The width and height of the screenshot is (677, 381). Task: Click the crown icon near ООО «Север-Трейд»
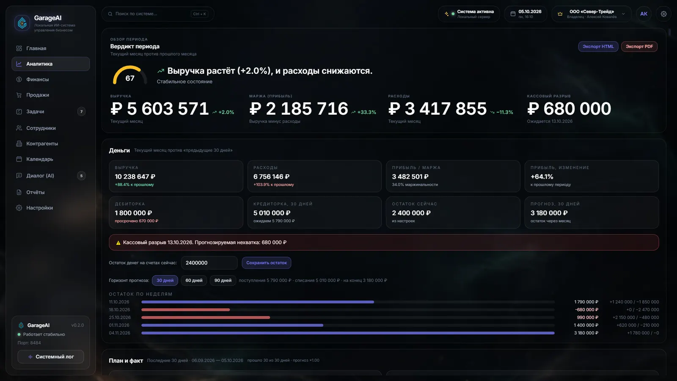click(x=560, y=14)
